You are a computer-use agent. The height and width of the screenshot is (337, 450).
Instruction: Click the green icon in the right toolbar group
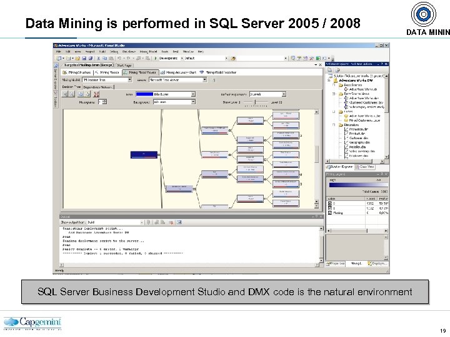[318, 59]
